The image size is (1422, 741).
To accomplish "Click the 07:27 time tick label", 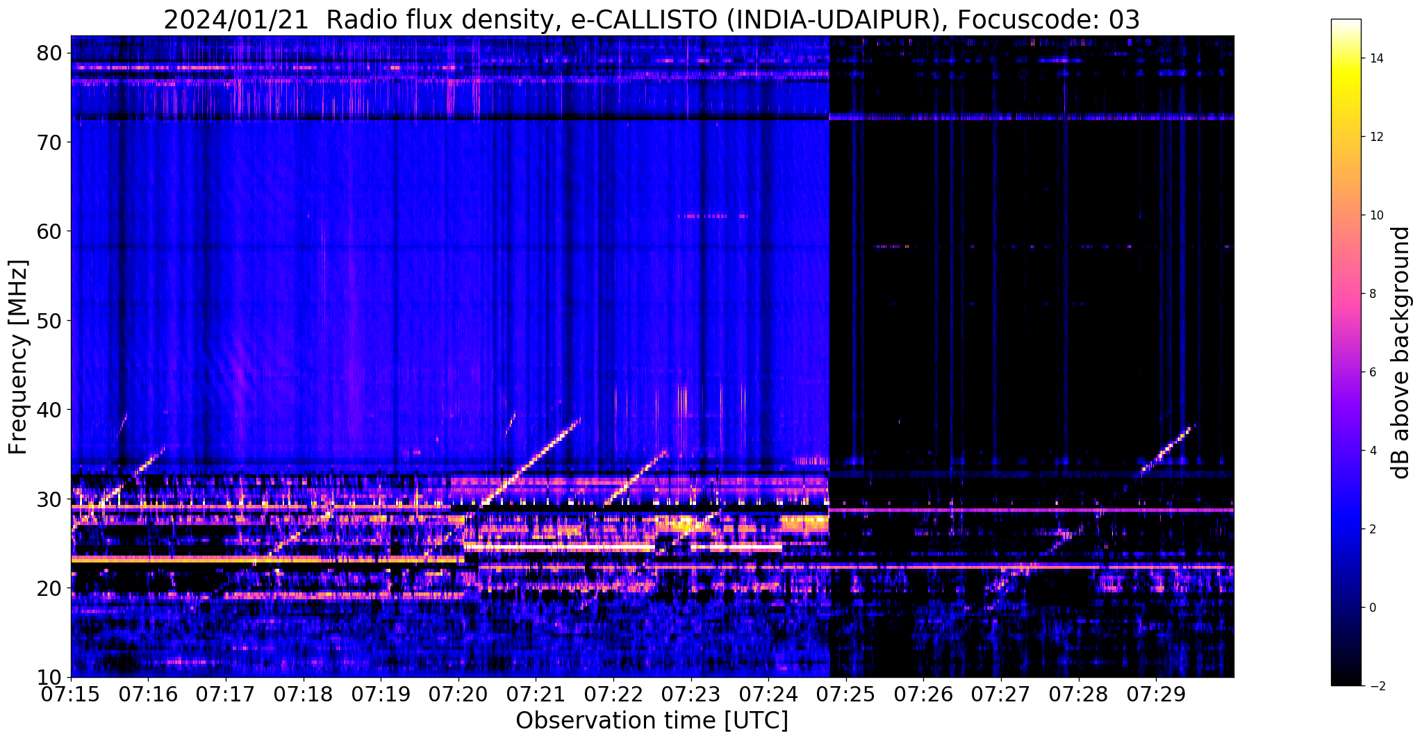I will (x=1000, y=695).
